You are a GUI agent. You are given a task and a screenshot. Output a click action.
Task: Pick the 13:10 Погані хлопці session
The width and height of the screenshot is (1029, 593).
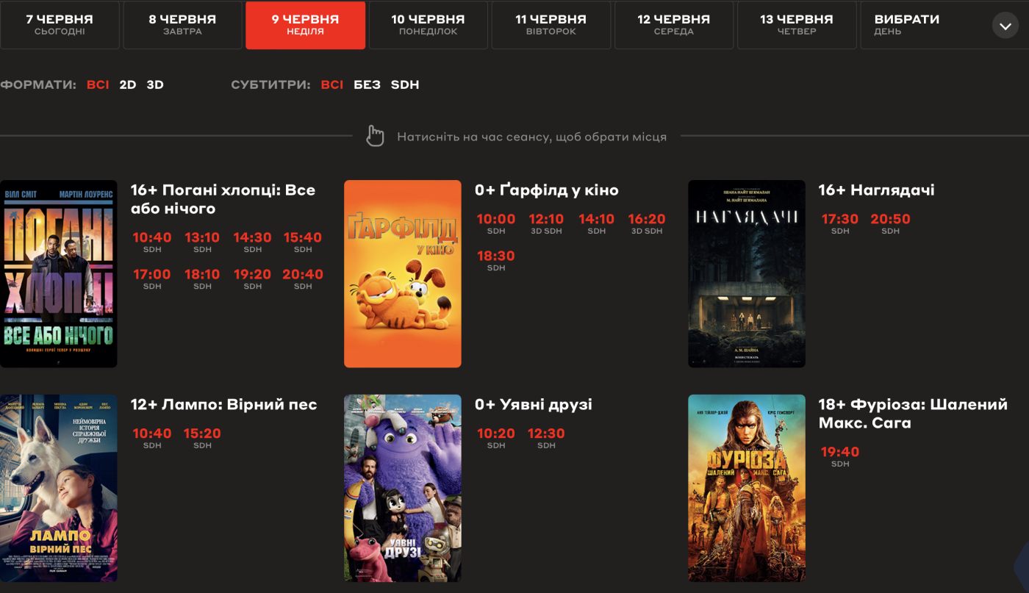point(202,242)
